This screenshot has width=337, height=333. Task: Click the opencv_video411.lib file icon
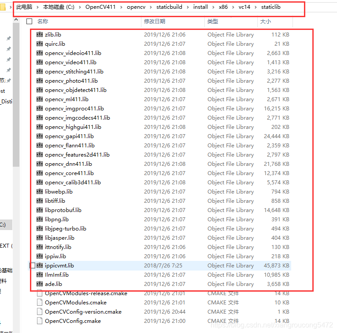point(40,62)
